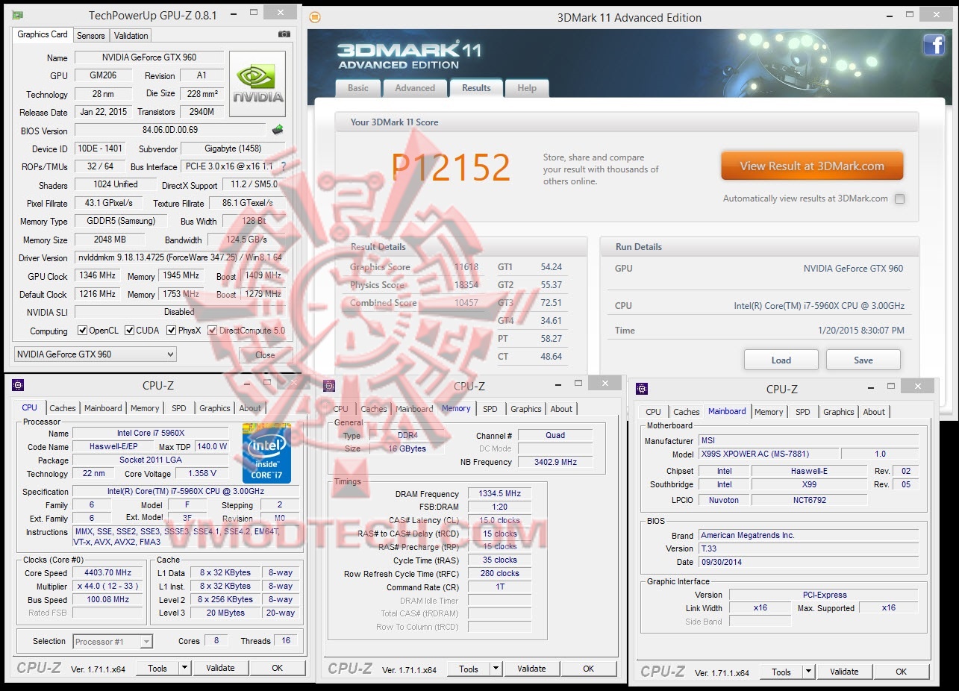959x691 pixels.
Task: Open the Caches tab in the CPU-Z CPU window
Action: 63,408
